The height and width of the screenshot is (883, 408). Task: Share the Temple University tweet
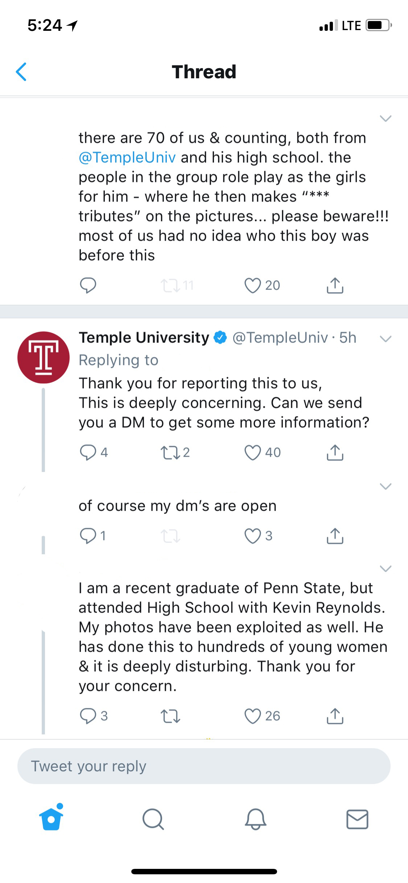click(x=335, y=452)
